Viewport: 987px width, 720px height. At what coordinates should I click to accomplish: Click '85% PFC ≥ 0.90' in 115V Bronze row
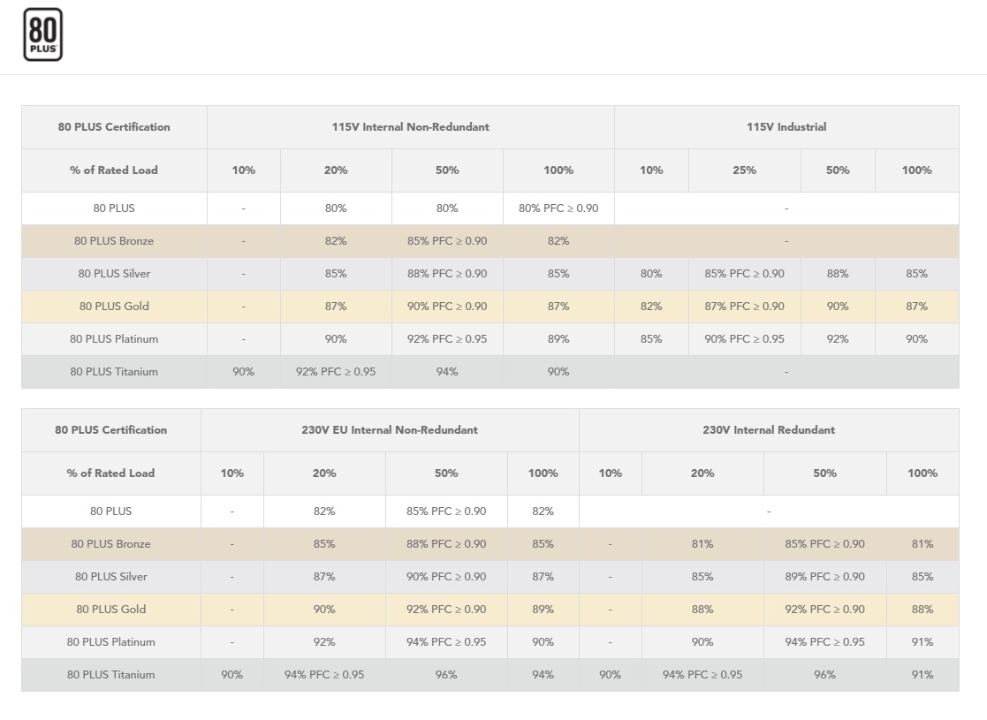click(x=447, y=241)
